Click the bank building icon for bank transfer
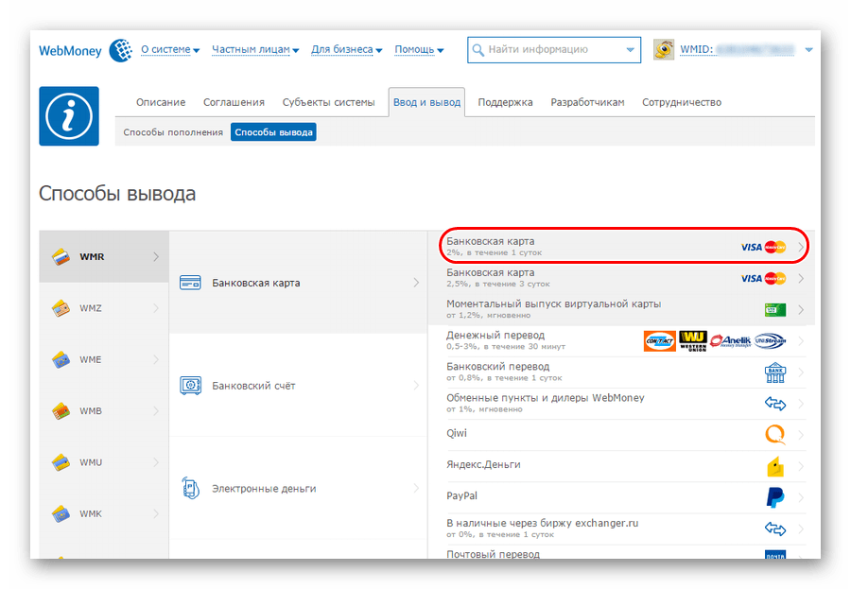This screenshot has height=589, width=851. [x=775, y=372]
